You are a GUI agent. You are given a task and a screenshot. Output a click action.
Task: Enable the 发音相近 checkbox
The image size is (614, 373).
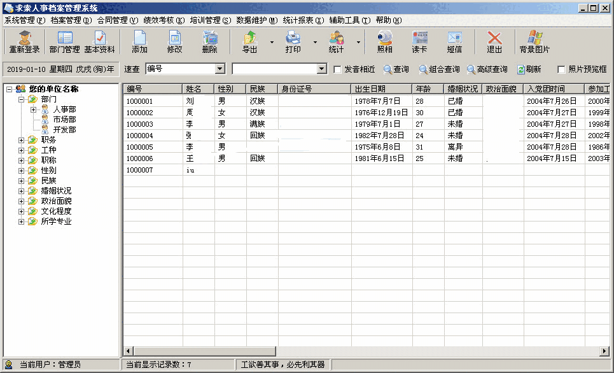point(337,69)
